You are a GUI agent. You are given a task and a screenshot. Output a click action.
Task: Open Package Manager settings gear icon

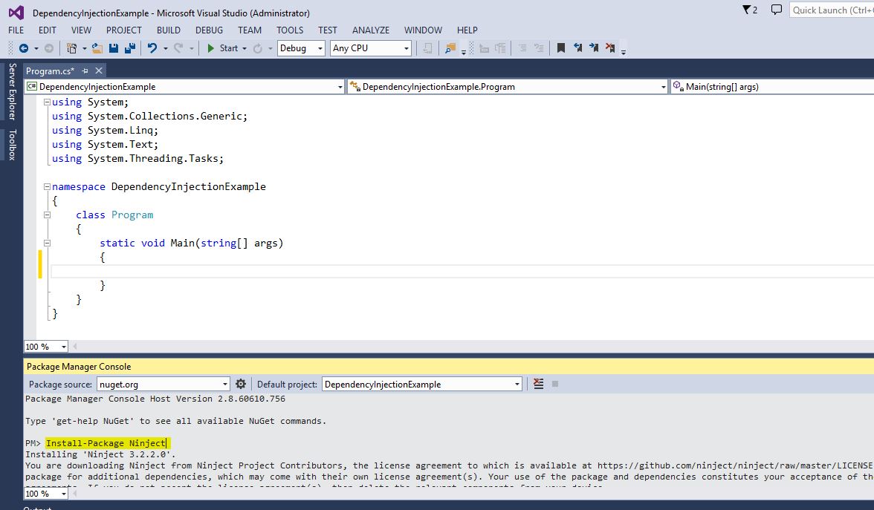tap(241, 384)
